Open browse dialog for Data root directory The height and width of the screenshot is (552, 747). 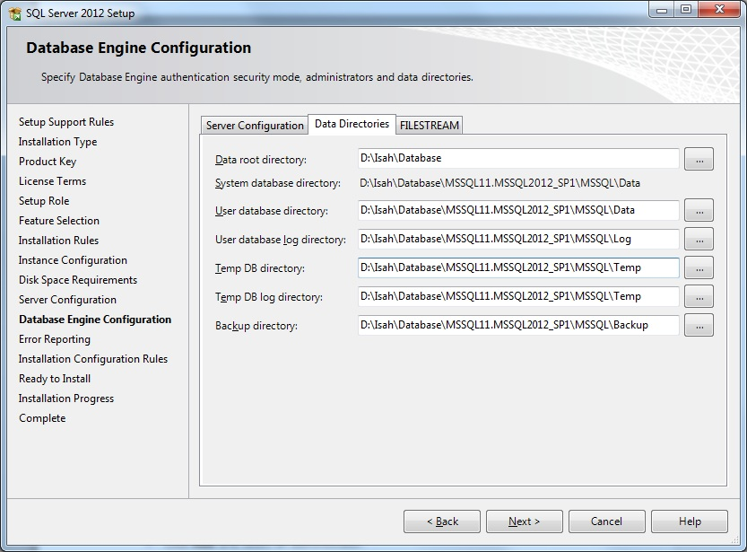point(699,158)
